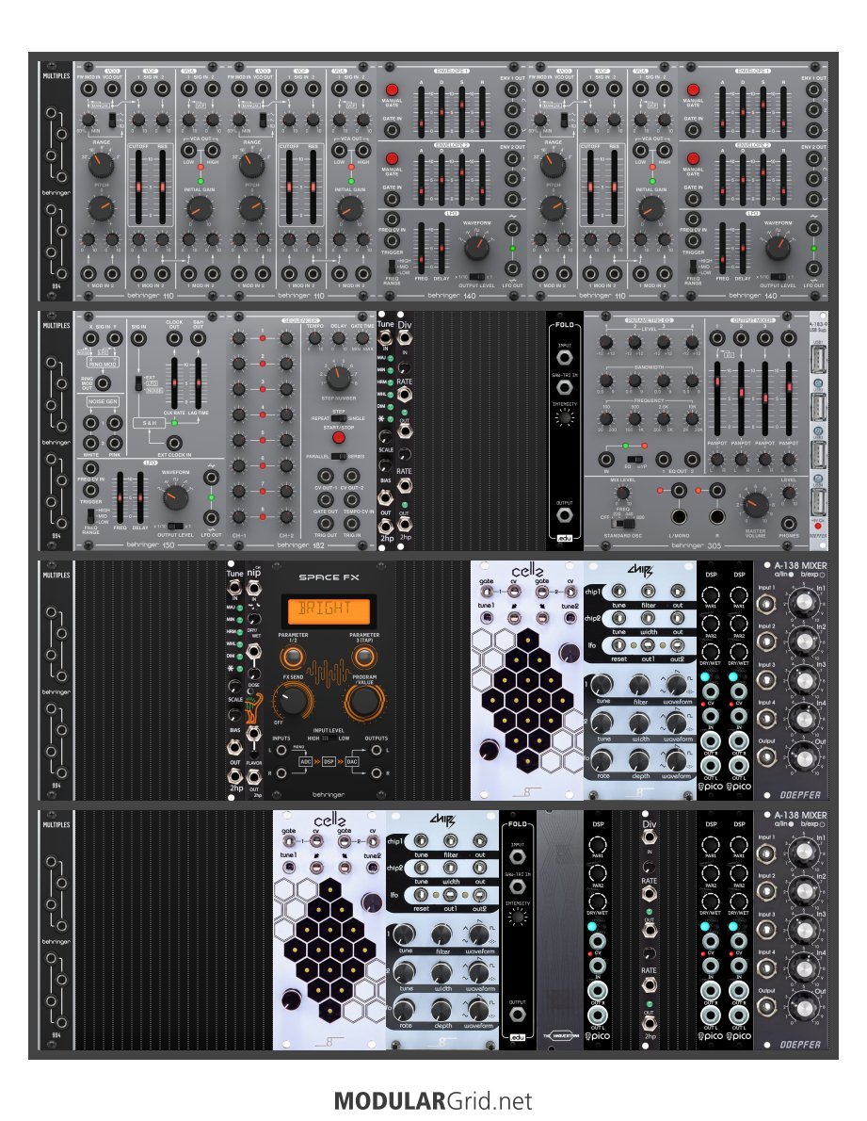867x1121 pixels.
Task: Click the MASTER VOLUME knob on the 305
Action: [756, 504]
